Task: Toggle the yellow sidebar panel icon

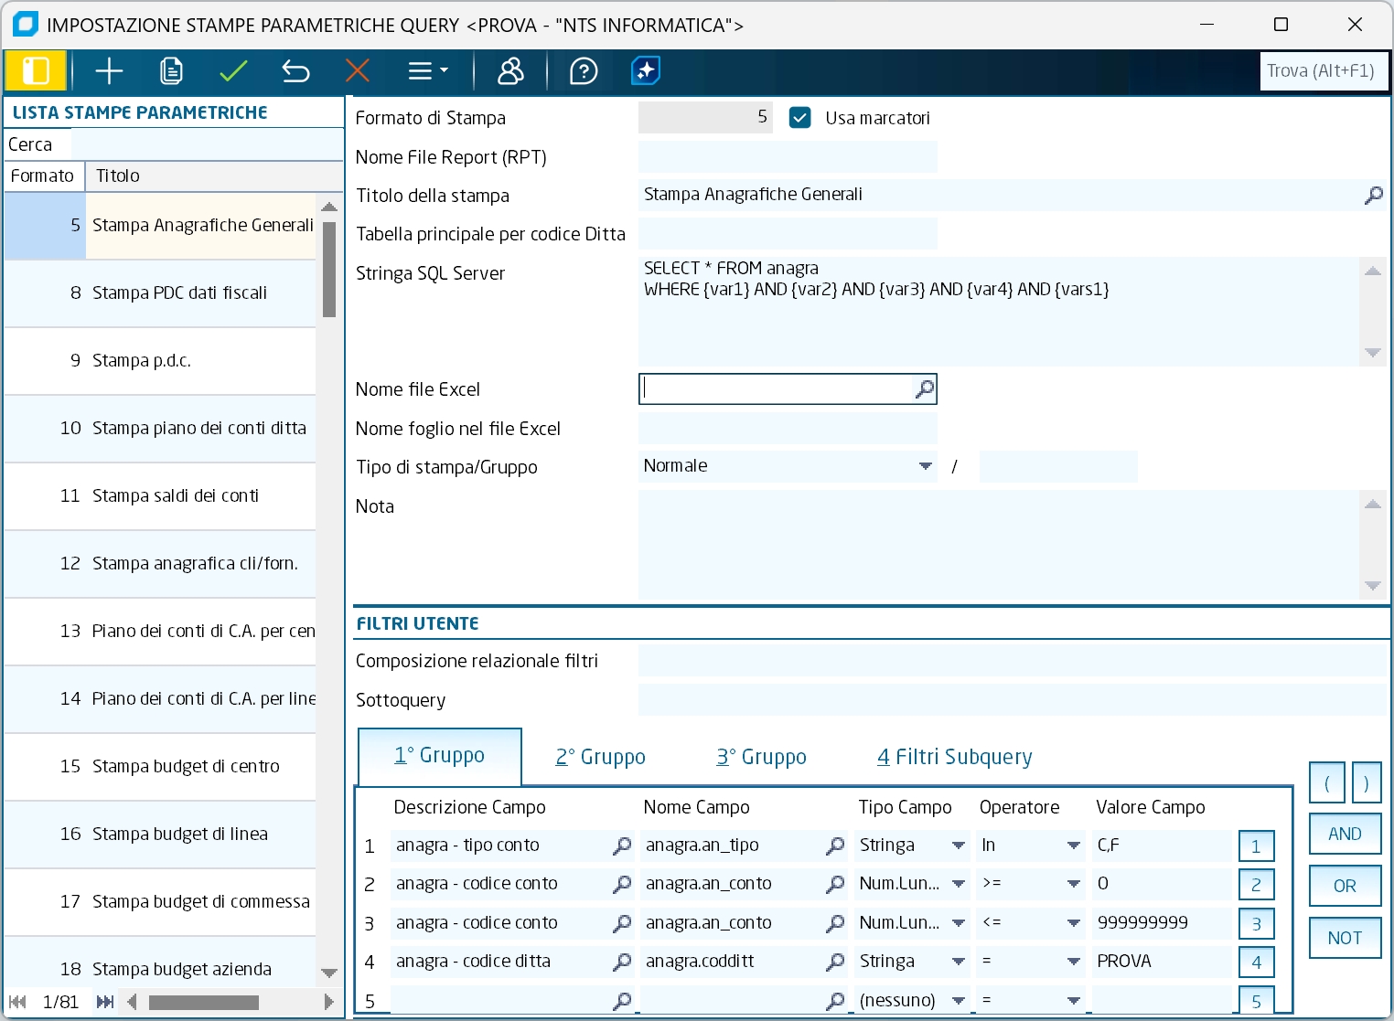Action: coord(36,71)
